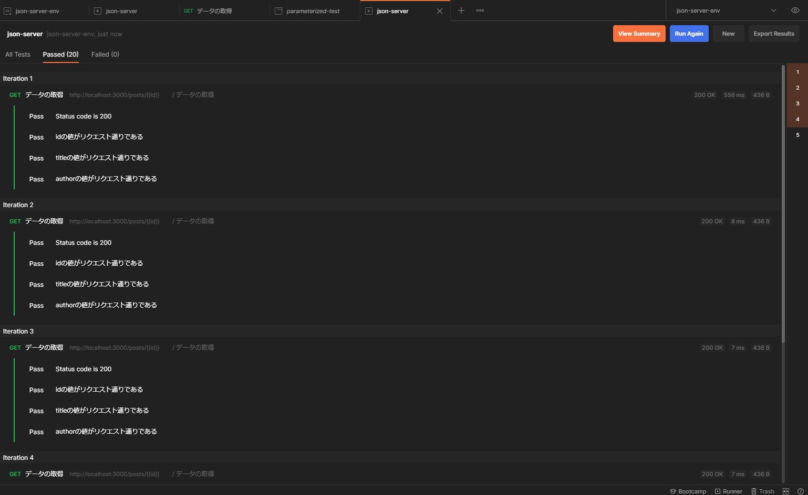Viewport: 808px width, 495px height.
Task: Click the 556 ms response time
Action: (x=734, y=95)
